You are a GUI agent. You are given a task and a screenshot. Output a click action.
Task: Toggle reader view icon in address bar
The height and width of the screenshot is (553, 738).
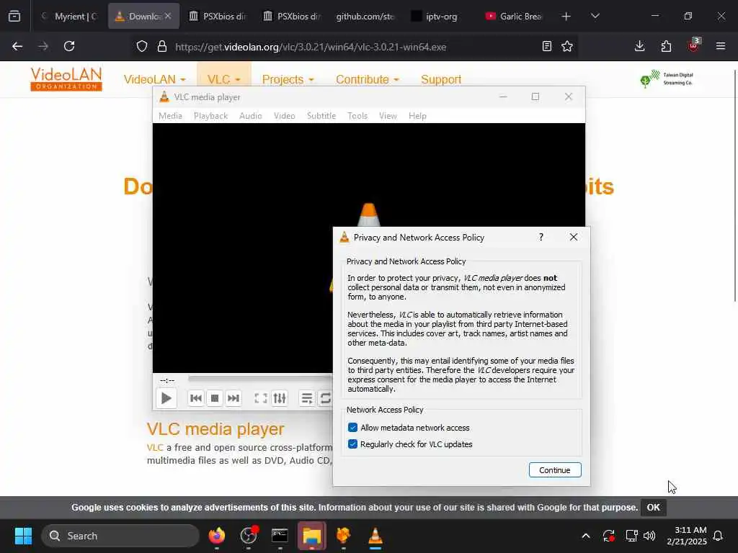coord(546,46)
